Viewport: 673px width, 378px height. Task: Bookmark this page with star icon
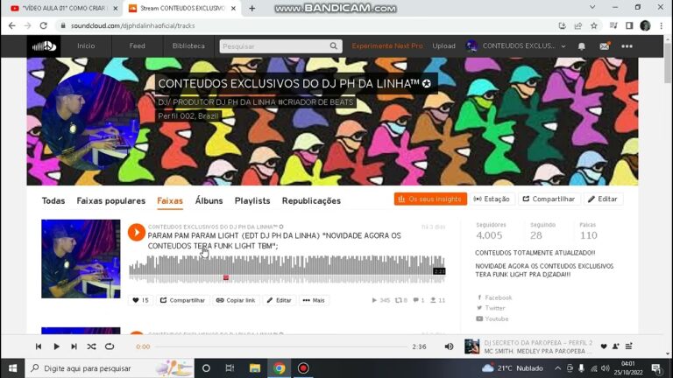tap(594, 25)
